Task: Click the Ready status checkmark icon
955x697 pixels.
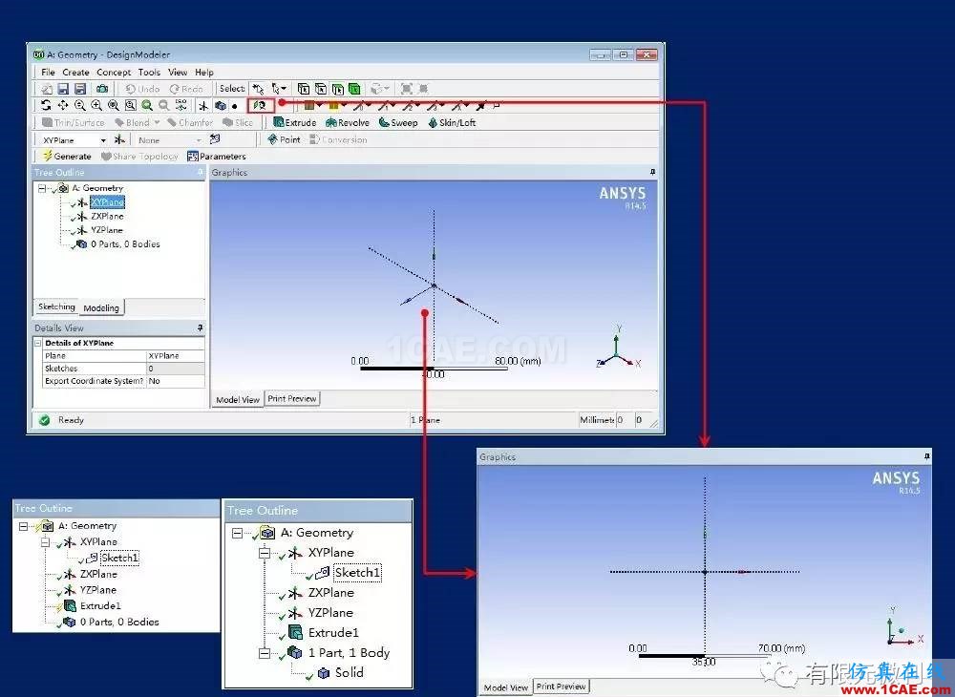Action: pos(45,420)
